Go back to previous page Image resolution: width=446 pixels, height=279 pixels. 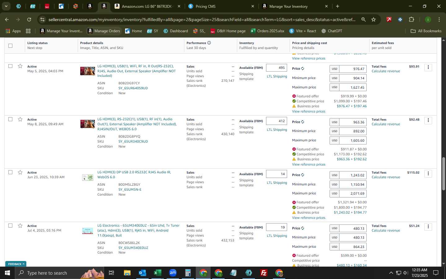click(7, 20)
